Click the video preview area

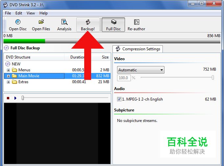(57, 133)
